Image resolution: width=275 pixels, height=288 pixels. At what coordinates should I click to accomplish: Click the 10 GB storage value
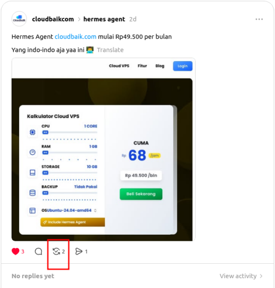pyautogui.click(x=92, y=167)
